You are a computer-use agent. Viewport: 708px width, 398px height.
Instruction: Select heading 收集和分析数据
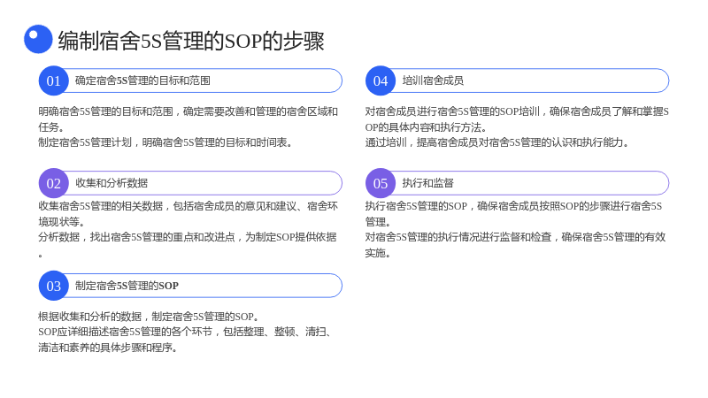click(x=112, y=183)
